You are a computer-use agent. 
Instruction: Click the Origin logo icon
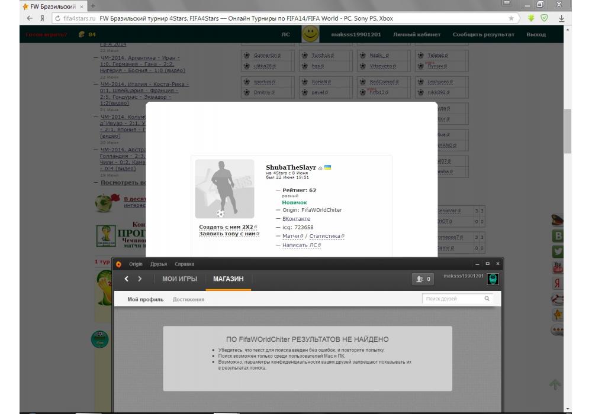119,264
